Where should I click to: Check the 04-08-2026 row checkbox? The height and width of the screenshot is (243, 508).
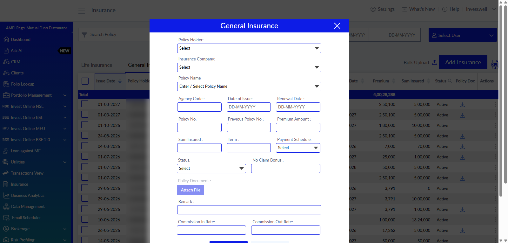pyautogui.click(x=85, y=146)
